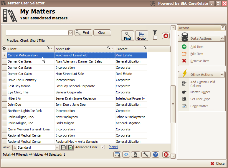Click the search icon in Practice column header

[x=145, y=48]
